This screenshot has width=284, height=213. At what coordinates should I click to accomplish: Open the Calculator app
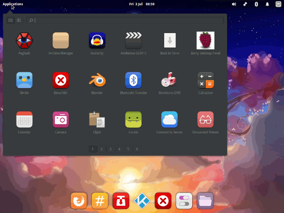(205, 80)
